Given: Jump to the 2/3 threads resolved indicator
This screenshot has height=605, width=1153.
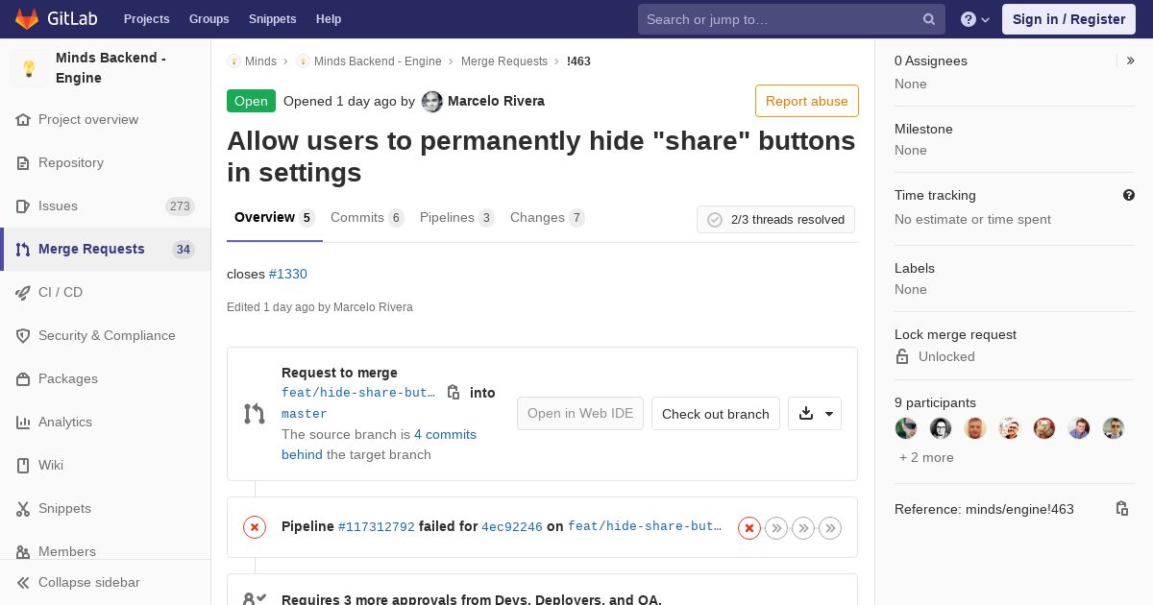Looking at the screenshot, I should click(x=775, y=220).
